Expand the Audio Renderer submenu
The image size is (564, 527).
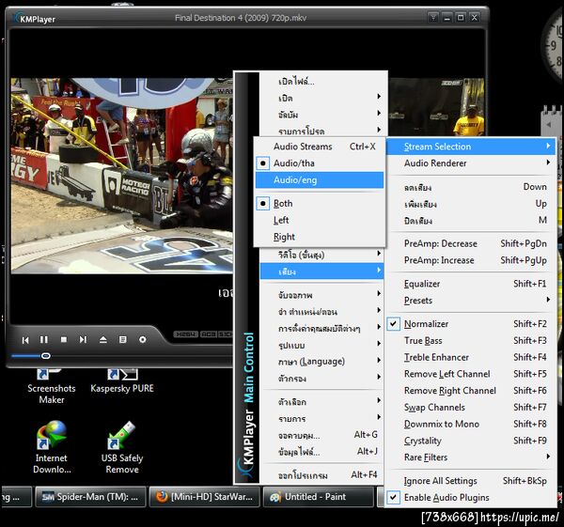(x=471, y=163)
